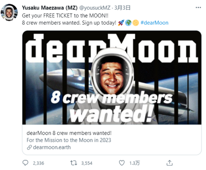This screenshot has width=206, height=170.
Task: View the 1.3万 likes count
Action: (134, 163)
